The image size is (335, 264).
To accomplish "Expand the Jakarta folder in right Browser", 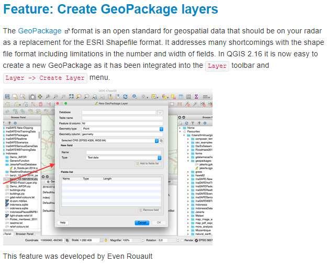I will (188, 212).
